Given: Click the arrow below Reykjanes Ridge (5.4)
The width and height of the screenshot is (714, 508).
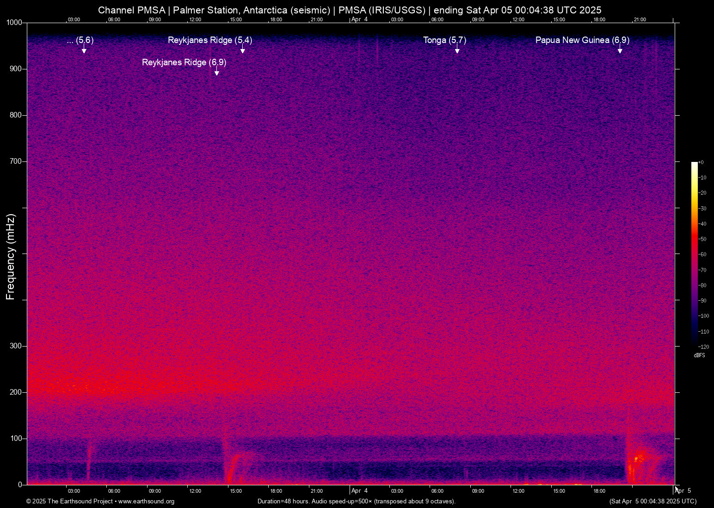Looking at the screenshot, I should (x=242, y=50).
